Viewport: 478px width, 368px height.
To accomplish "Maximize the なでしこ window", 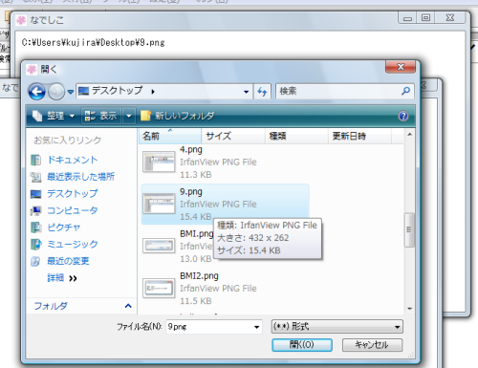I will point(425,18).
